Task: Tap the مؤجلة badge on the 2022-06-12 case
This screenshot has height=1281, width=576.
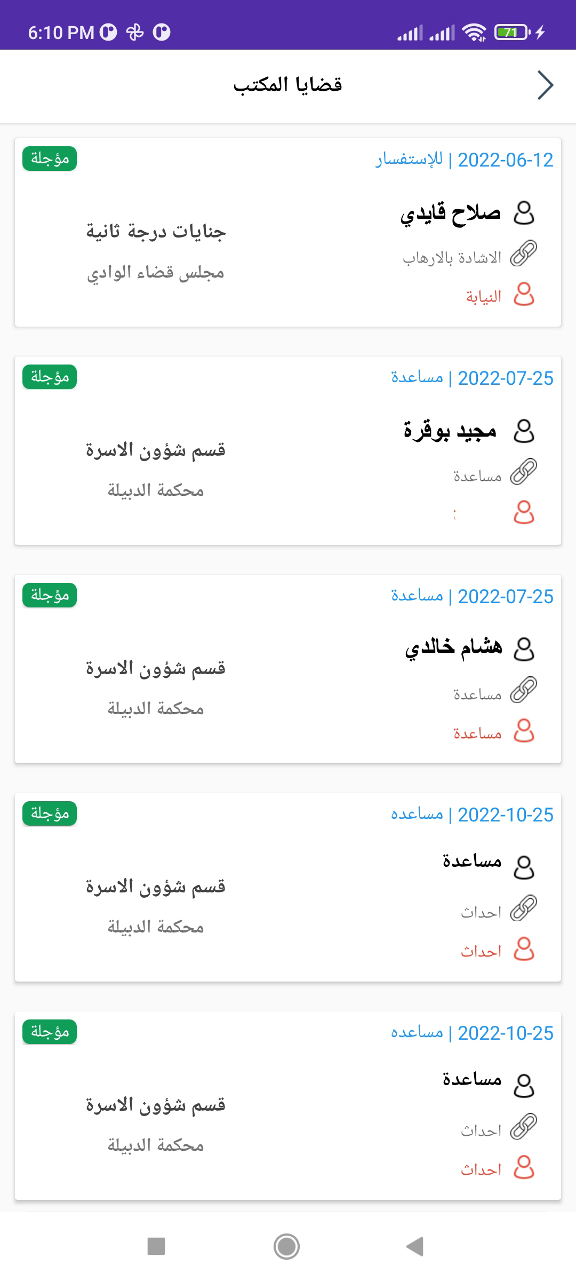Action: pyautogui.click(x=50, y=159)
